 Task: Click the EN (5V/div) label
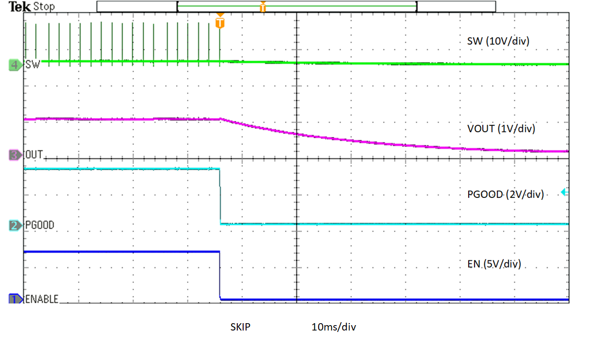tap(495, 264)
